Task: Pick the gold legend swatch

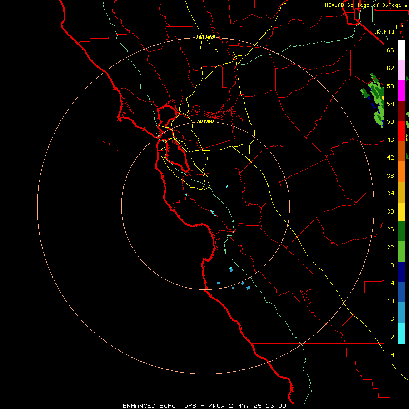Action: point(401,192)
